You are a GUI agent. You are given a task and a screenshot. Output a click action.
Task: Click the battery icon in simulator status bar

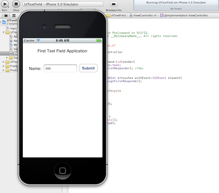[x=99, y=40]
